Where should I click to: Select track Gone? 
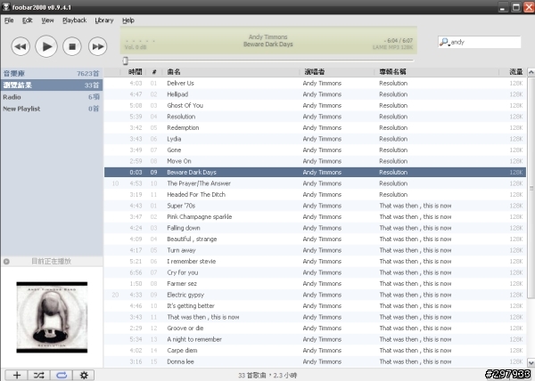pyautogui.click(x=315, y=150)
